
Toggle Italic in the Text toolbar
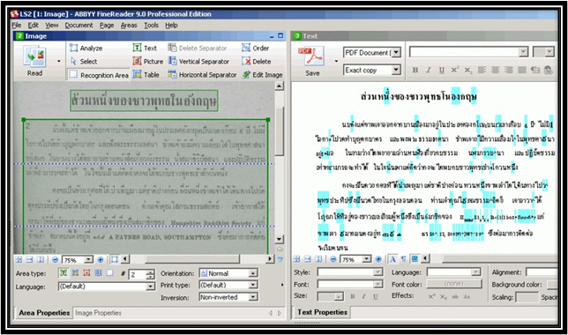coord(429,71)
